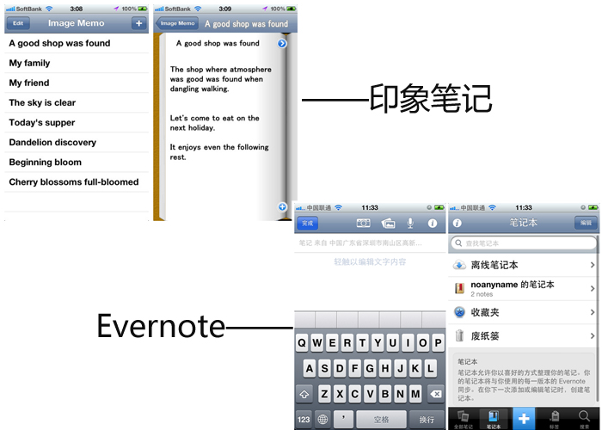Tap the blue arrow icon beside the memo title
Viewport: 602px width, 430px height.
282,43
